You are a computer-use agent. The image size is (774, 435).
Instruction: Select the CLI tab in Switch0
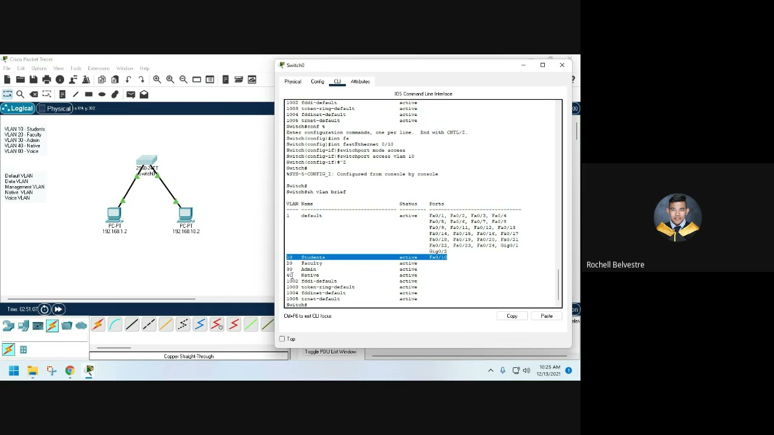[337, 82]
